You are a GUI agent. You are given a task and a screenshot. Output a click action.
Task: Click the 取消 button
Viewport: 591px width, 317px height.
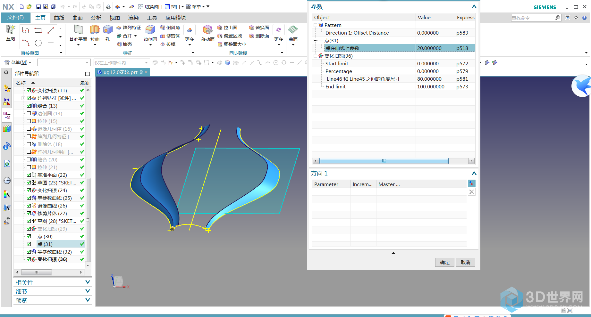[466, 262]
